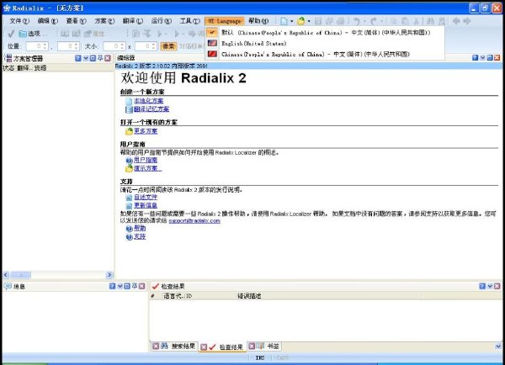Open 选项 options toolbar button
The image size is (505, 365).
coord(33,34)
